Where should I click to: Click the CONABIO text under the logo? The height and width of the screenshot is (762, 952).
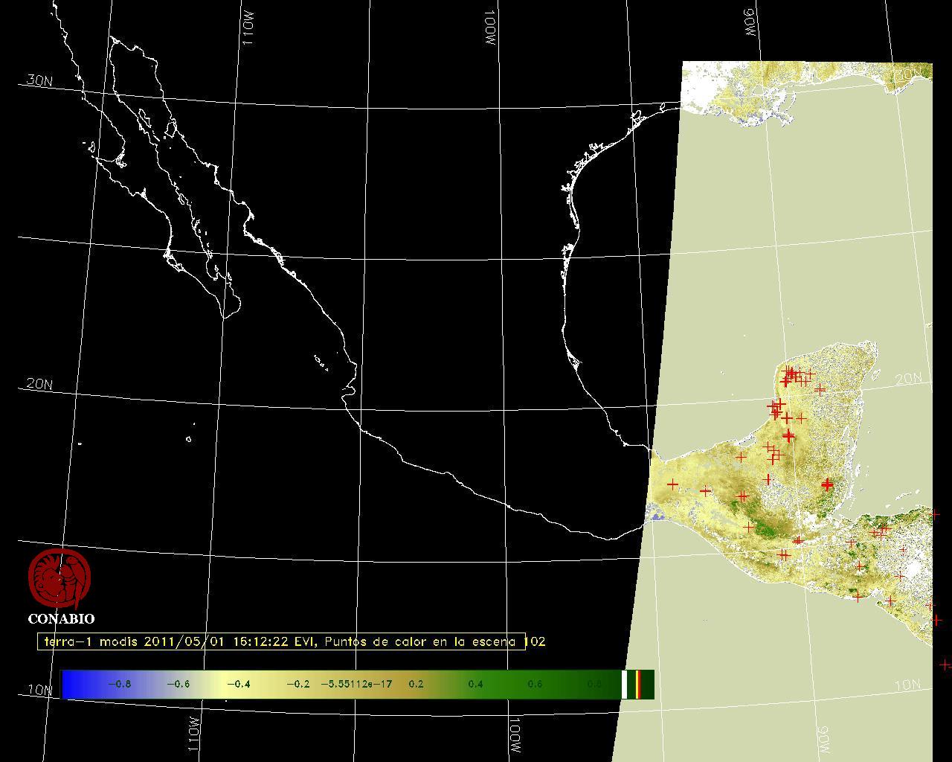[61, 618]
